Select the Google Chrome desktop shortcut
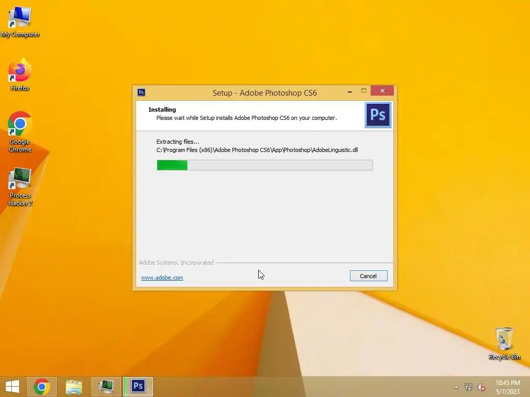 click(x=20, y=132)
